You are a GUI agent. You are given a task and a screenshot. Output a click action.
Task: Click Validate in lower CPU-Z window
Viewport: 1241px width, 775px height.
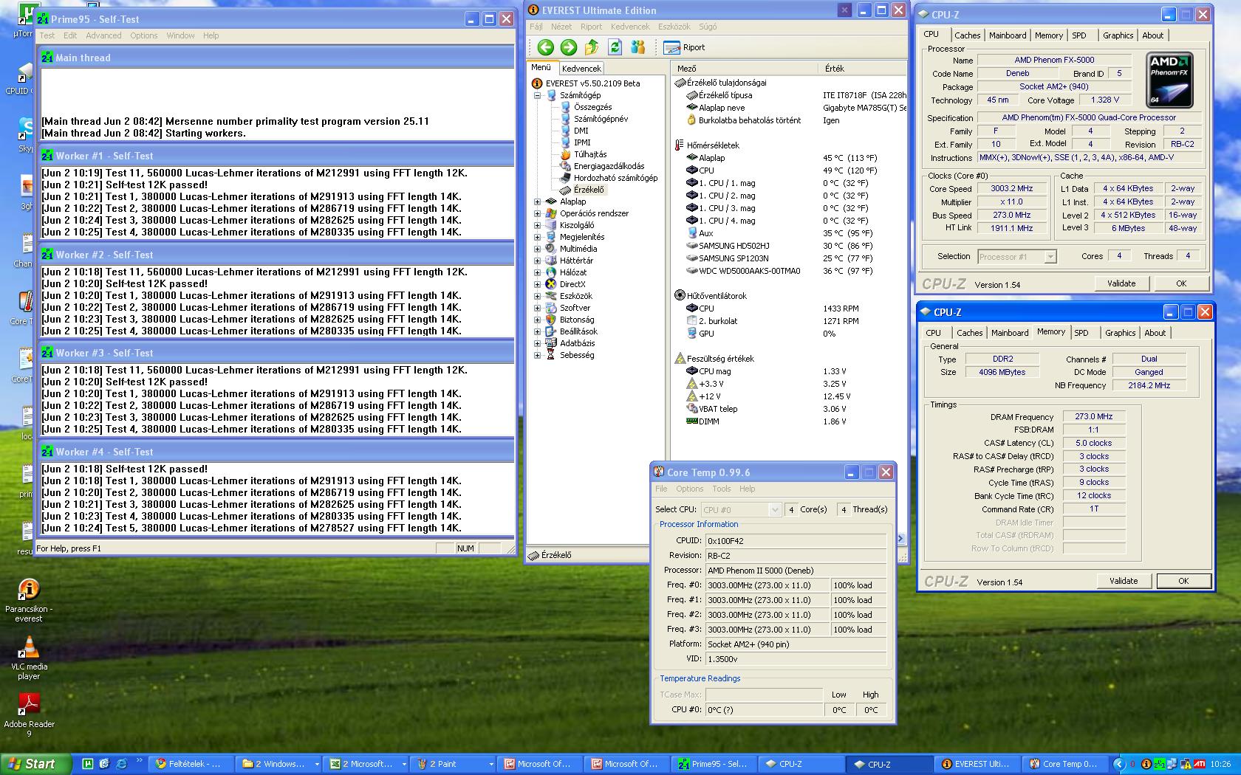[x=1124, y=581]
